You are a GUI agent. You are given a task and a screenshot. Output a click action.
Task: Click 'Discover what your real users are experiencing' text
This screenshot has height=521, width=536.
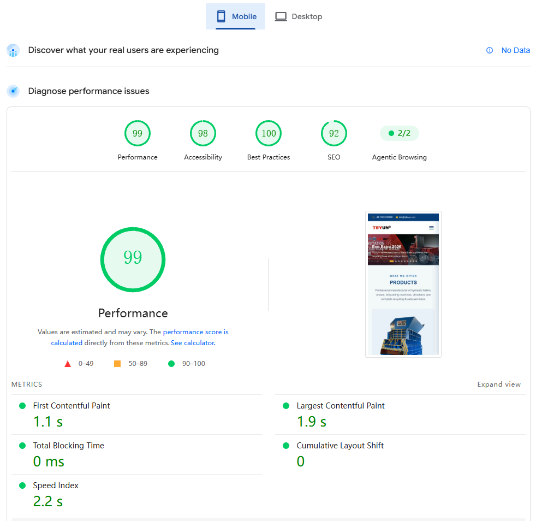point(123,50)
